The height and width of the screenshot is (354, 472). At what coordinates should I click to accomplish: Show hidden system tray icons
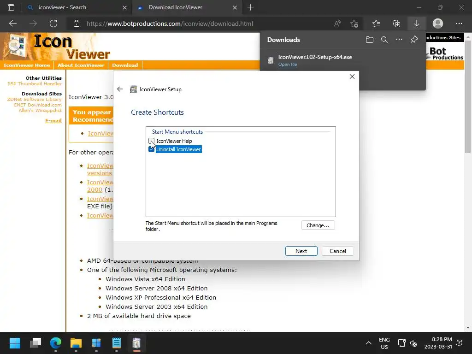coord(368,343)
